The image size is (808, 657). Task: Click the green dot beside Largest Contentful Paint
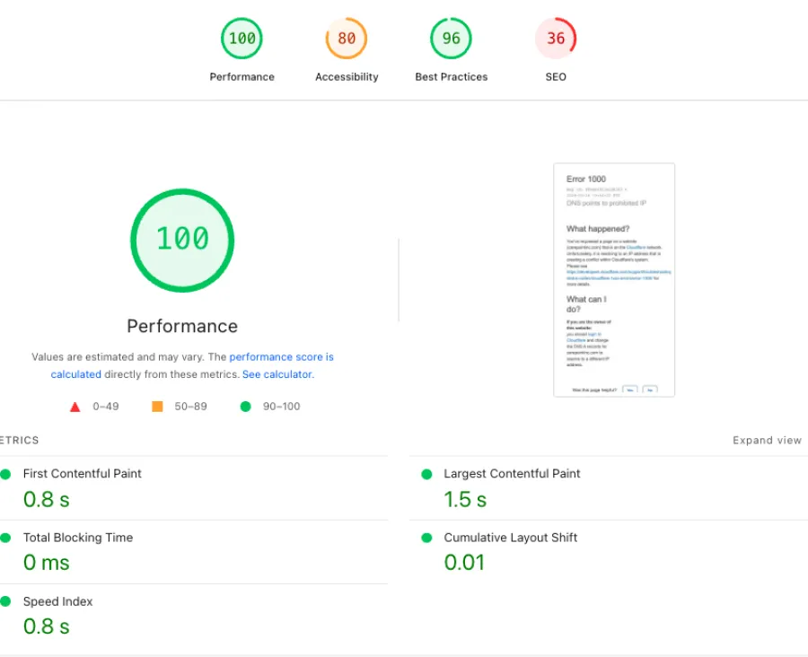click(426, 474)
